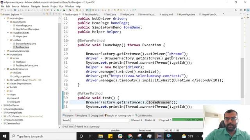Open the New file dropdown arrow
This screenshot has width=250, height=140.
click(x=5, y=10)
